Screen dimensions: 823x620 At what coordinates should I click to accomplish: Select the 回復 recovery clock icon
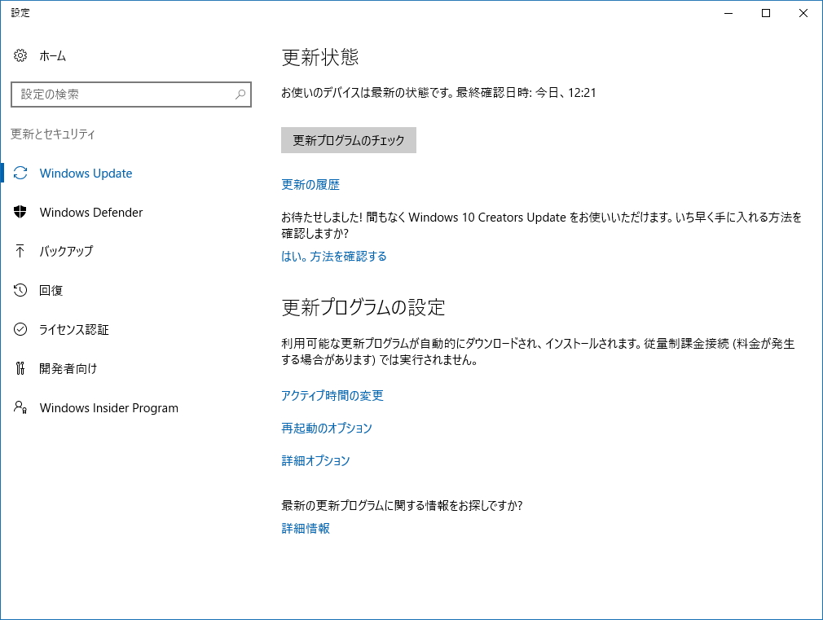pos(20,290)
